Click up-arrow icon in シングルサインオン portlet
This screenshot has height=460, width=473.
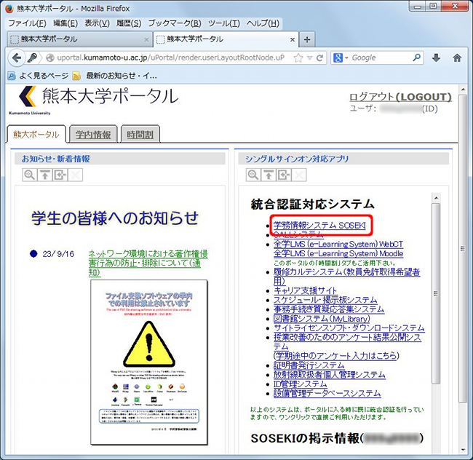click(x=269, y=175)
